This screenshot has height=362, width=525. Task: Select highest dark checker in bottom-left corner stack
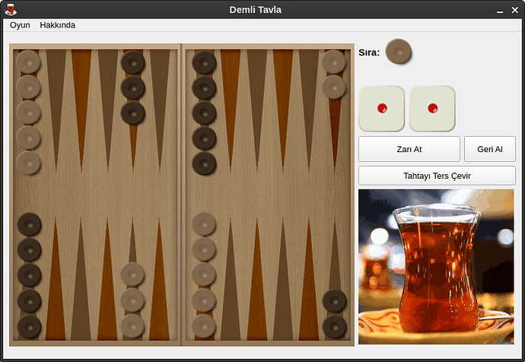pos(30,225)
